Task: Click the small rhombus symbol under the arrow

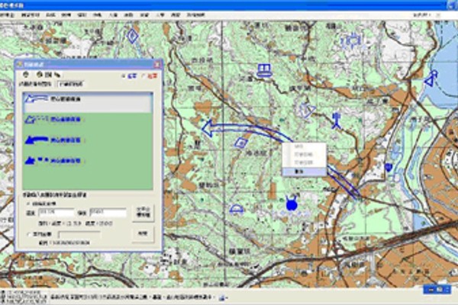Action: (241, 143)
